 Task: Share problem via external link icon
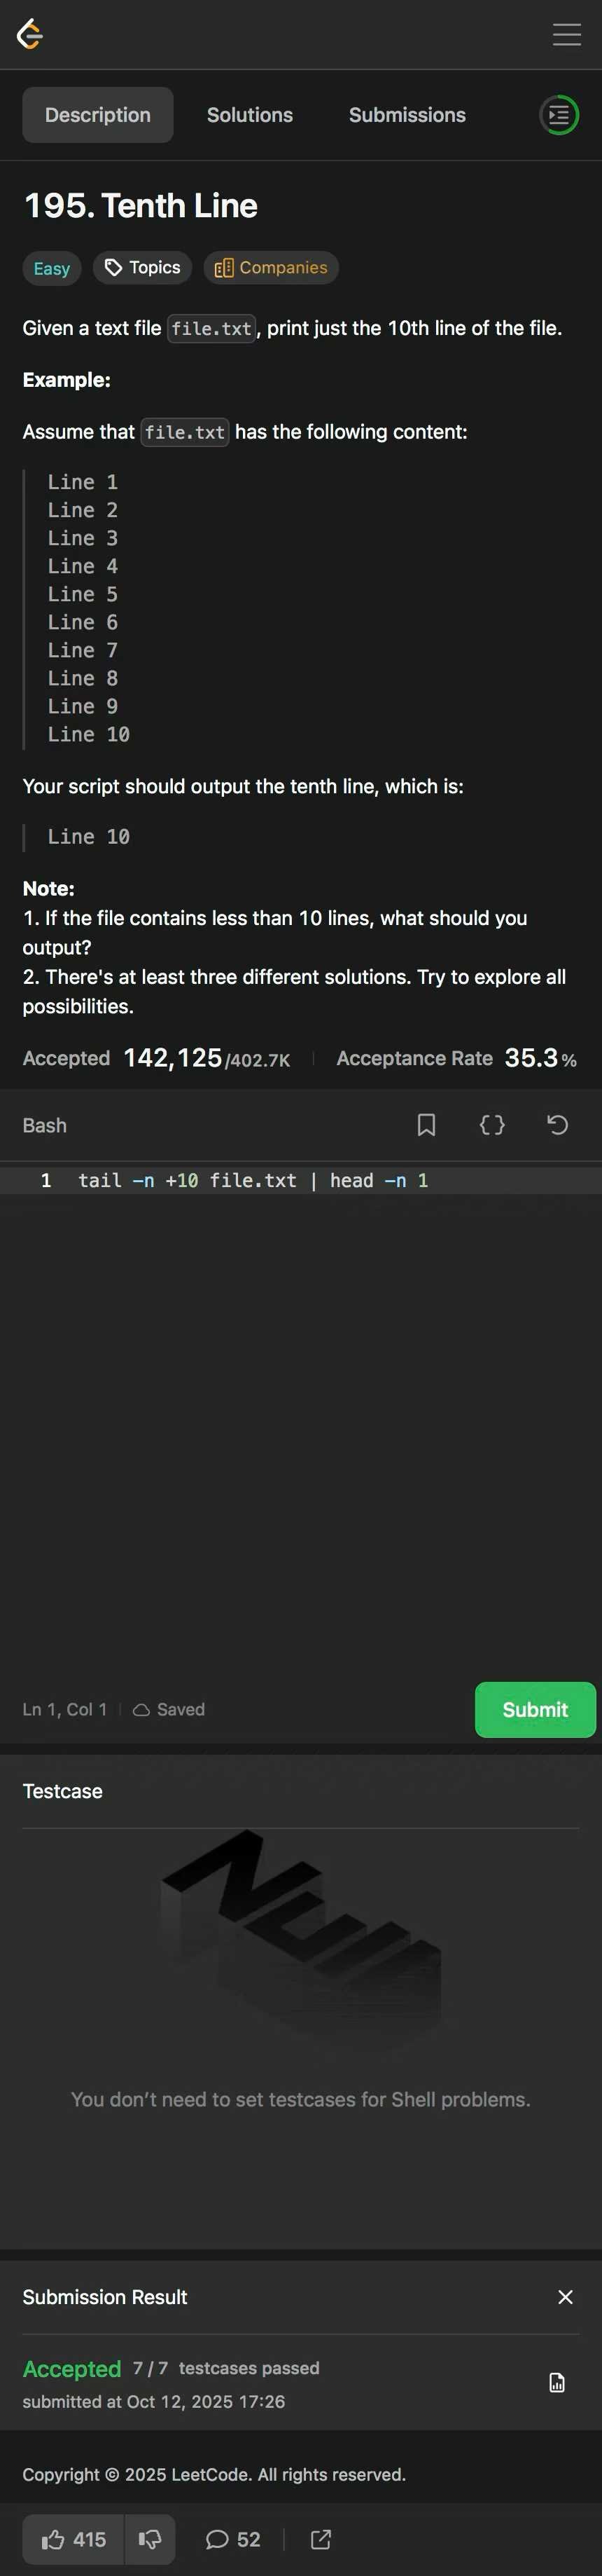(x=321, y=2539)
